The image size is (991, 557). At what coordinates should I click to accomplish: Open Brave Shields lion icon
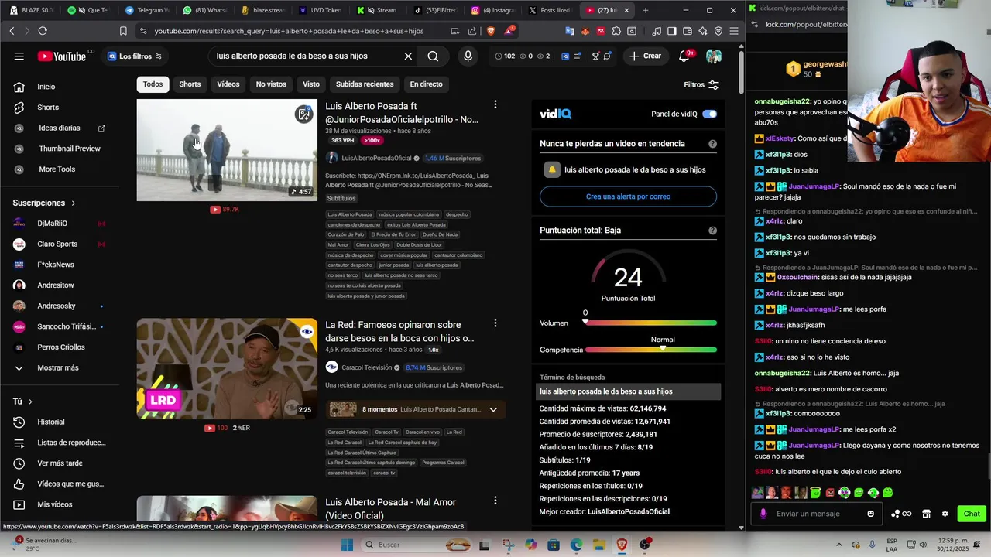pos(490,31)
